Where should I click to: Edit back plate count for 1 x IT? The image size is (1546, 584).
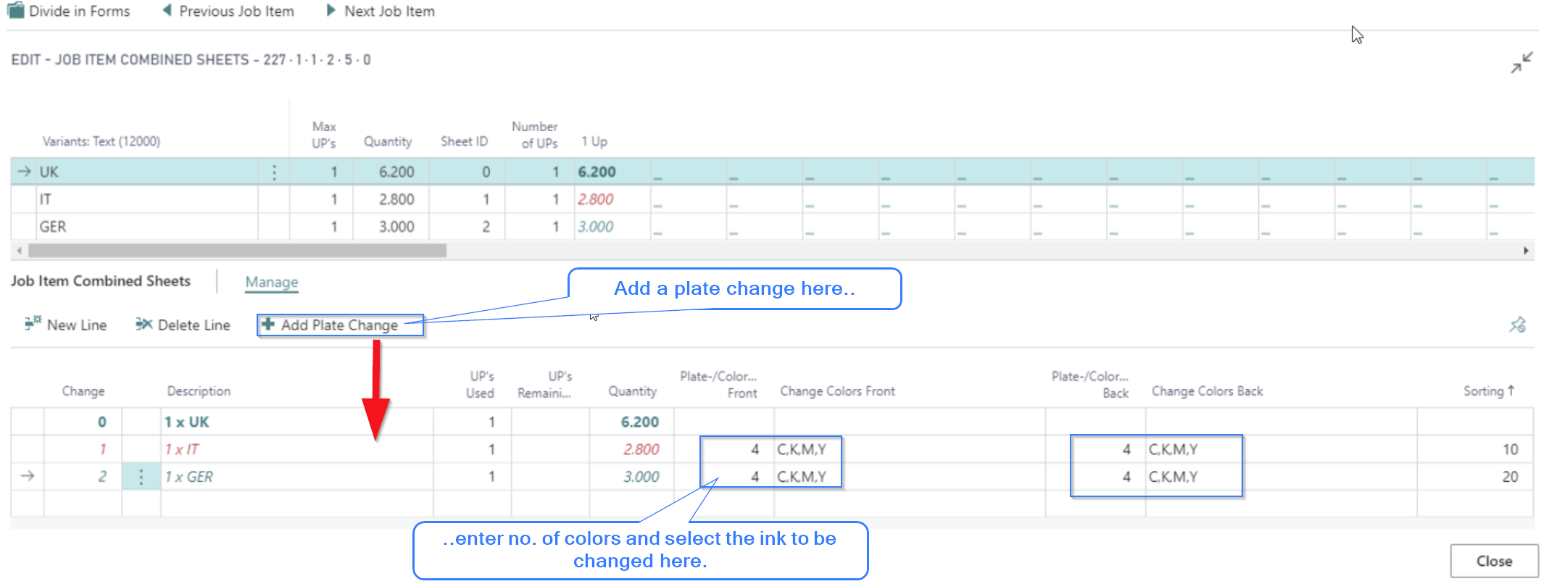(x=1096, y=449)
